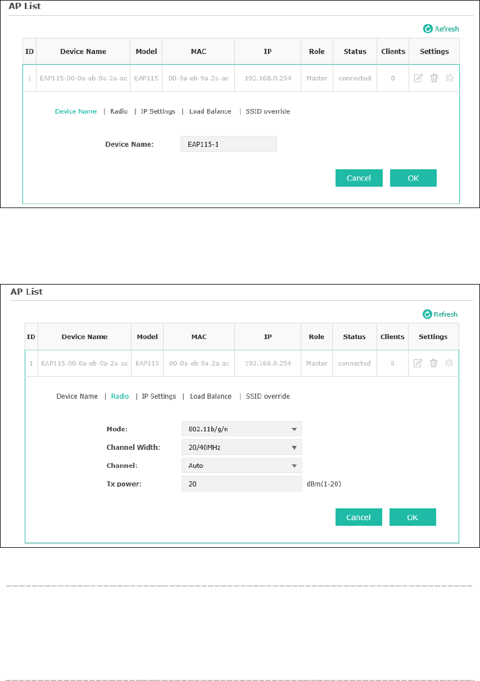Click reboot spinner icon in upper AP List row

coord(449,78)
